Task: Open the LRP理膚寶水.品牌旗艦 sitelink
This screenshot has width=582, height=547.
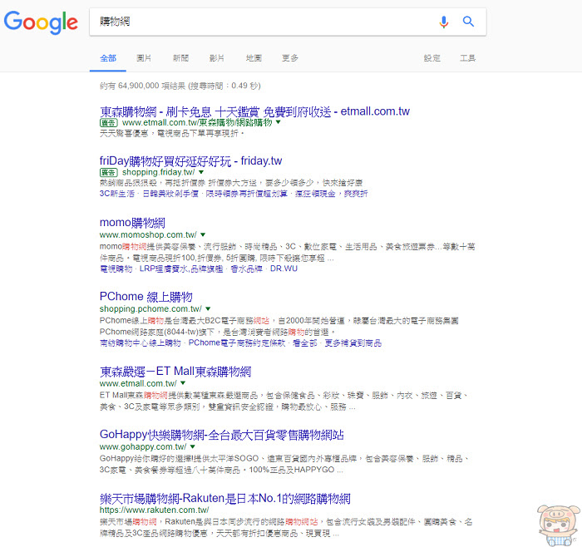Action: click(x=181, y=269)
